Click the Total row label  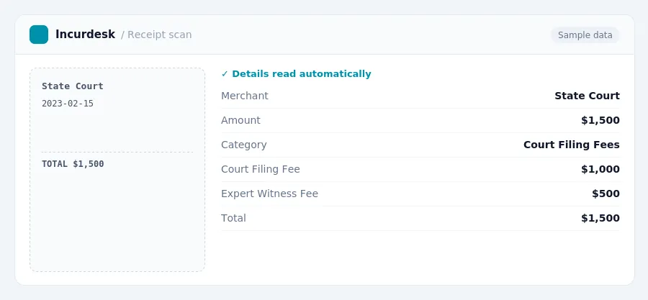click(x=233, y=218)
